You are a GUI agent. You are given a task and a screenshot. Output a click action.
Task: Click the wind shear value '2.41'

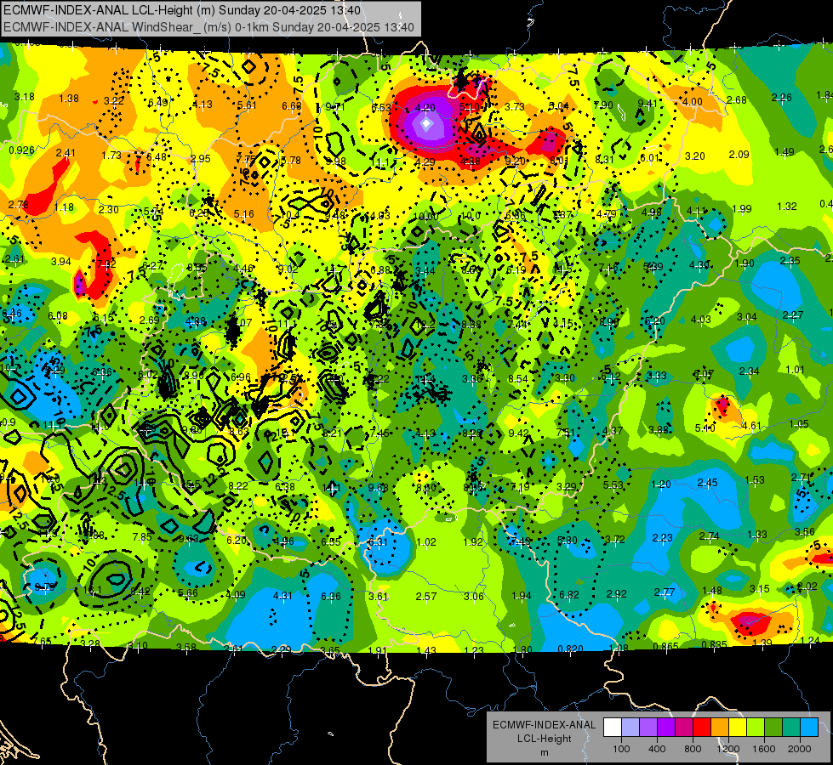[x=66, y=153]
